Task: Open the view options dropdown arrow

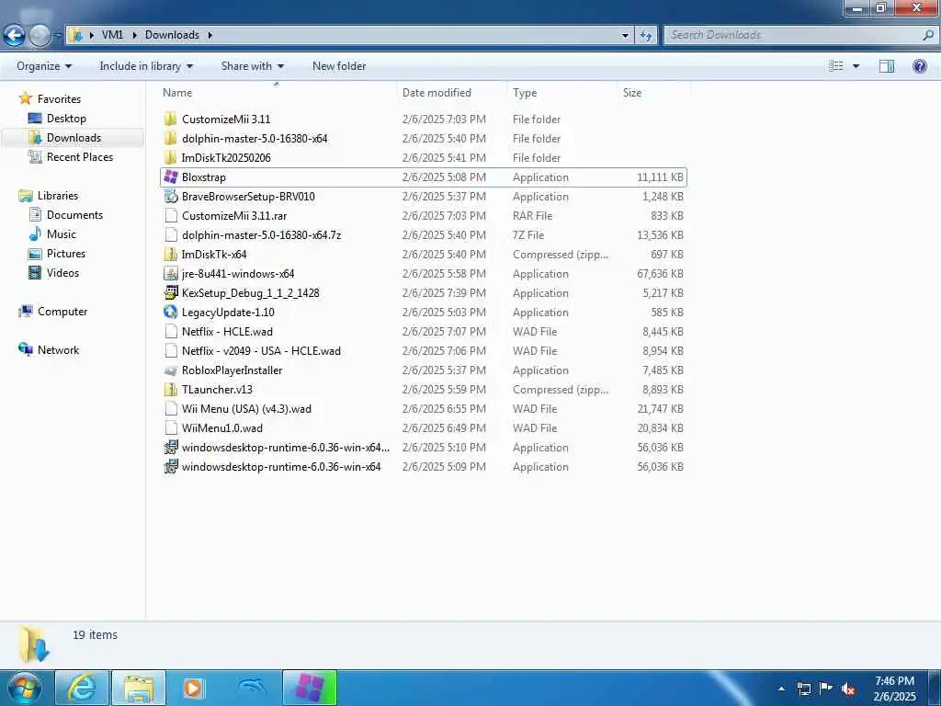Action: 856,66
